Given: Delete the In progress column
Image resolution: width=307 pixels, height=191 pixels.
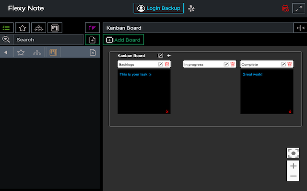Looking at the screenshot, I should click(232, 64).
